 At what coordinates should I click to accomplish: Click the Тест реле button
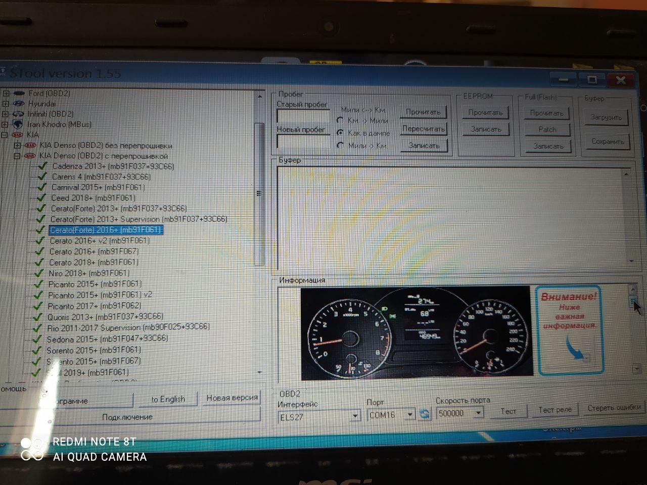click(x=555, y=410)
